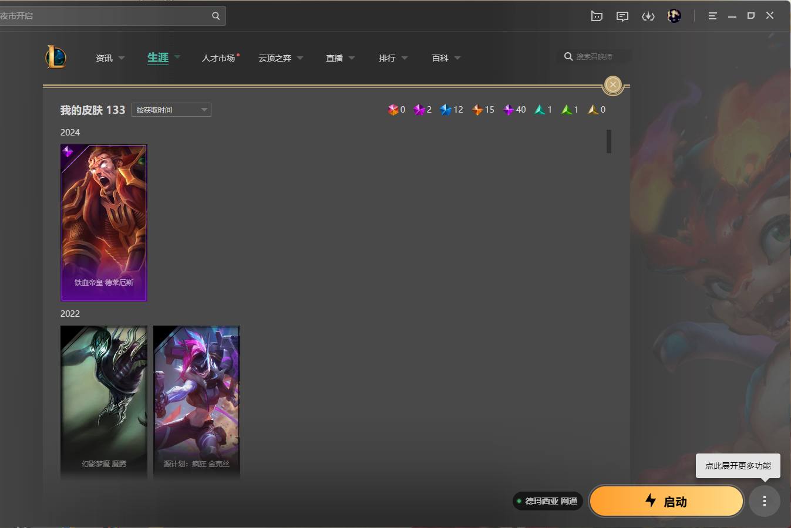
Task: Open the three-line main menu icon
Action: (712, 16)
